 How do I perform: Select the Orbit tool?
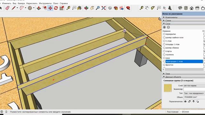86,8
